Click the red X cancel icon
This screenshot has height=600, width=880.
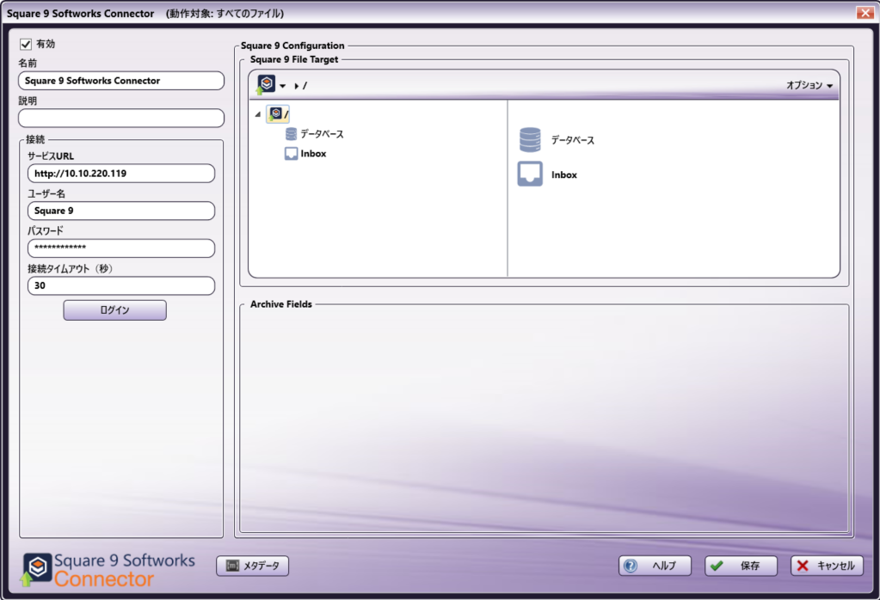[x=803, y=566]
